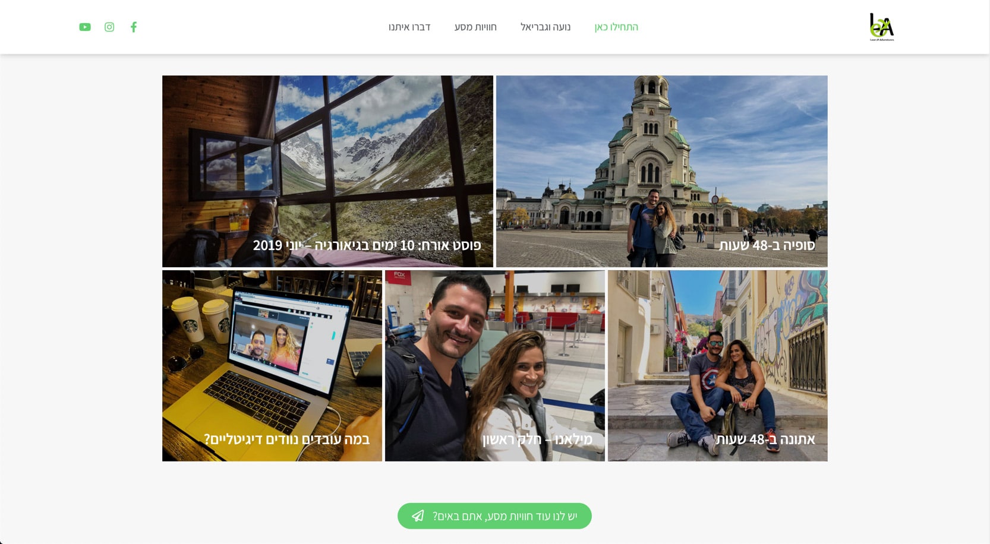The width and height of the screenshot is (990, 544).
Task: Click the סופיה ב-48 שעות title
Action: click(767, 245)
